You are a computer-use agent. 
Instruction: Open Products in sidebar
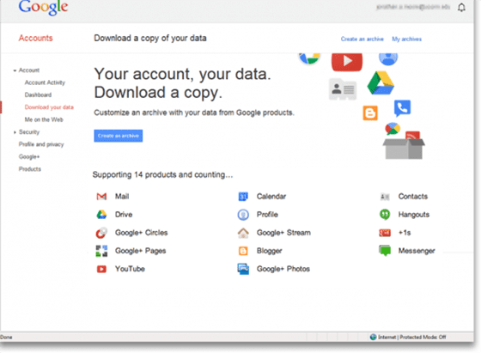click(30, 169)
